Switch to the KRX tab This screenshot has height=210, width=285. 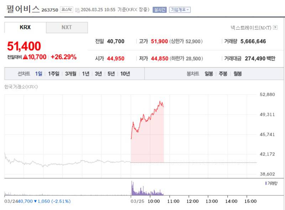click(25, 27)
